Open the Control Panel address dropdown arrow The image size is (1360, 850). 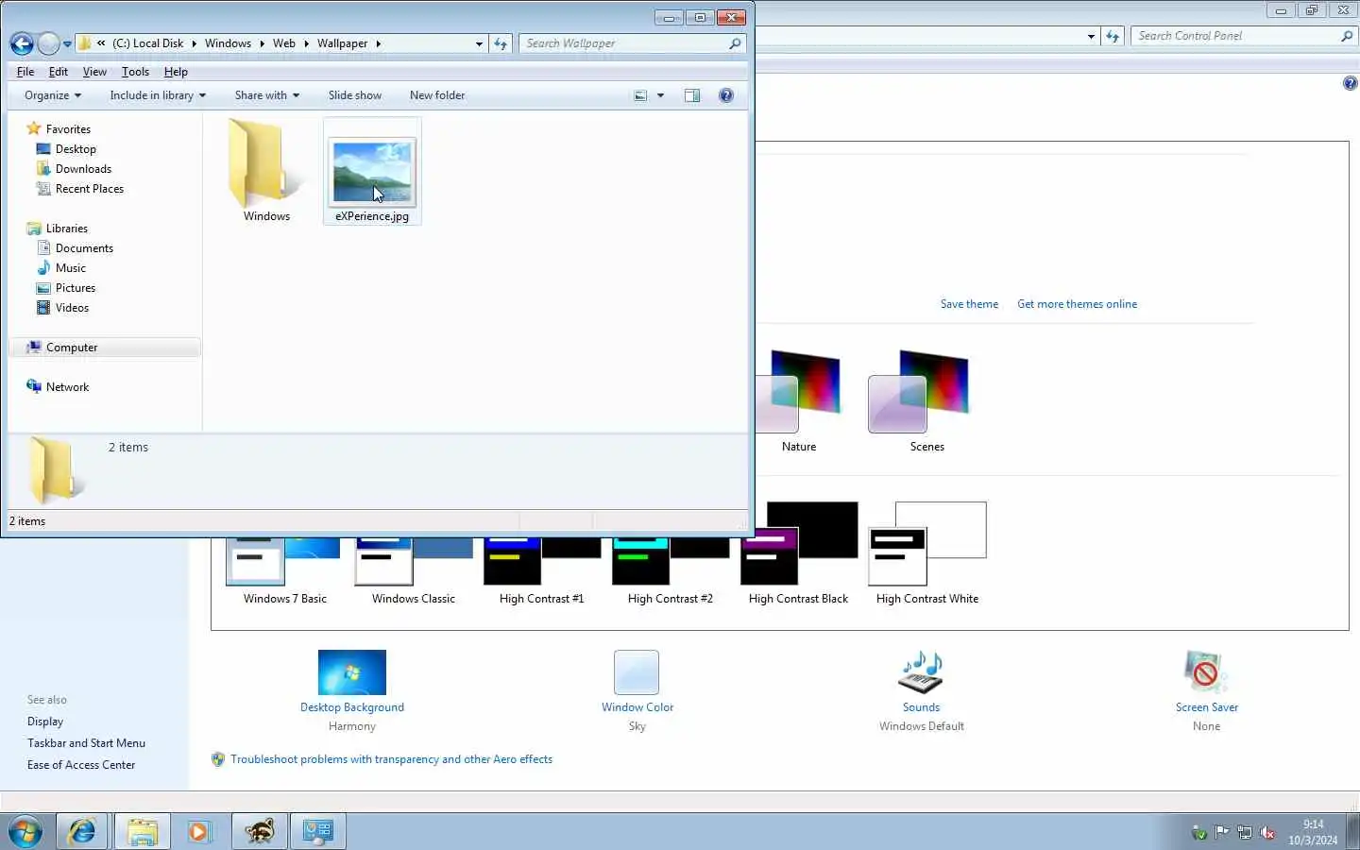1092,36
